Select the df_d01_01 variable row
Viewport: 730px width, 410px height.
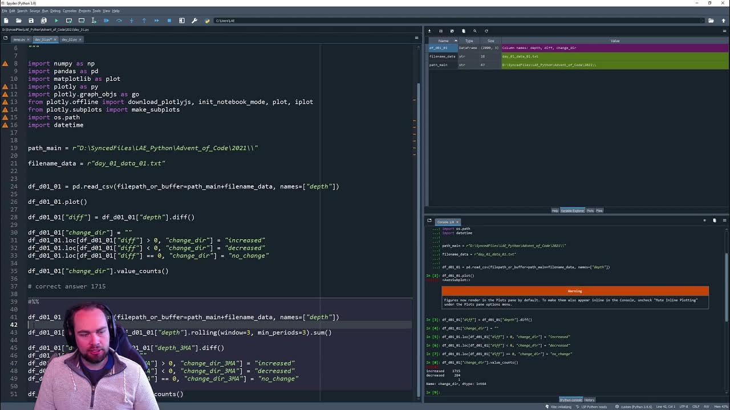[578, 48]
